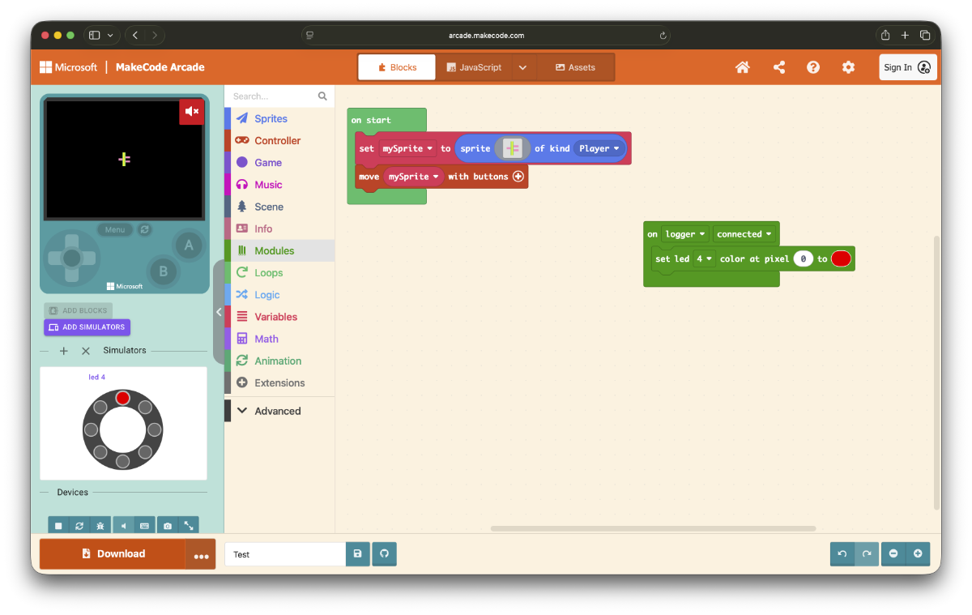The image size is (972, 615).
Task: Launch the simulator in fullscreen
Action: pos(188,526)
